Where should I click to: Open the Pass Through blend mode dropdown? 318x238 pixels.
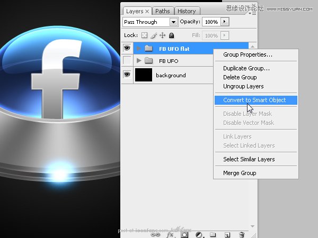173,22
